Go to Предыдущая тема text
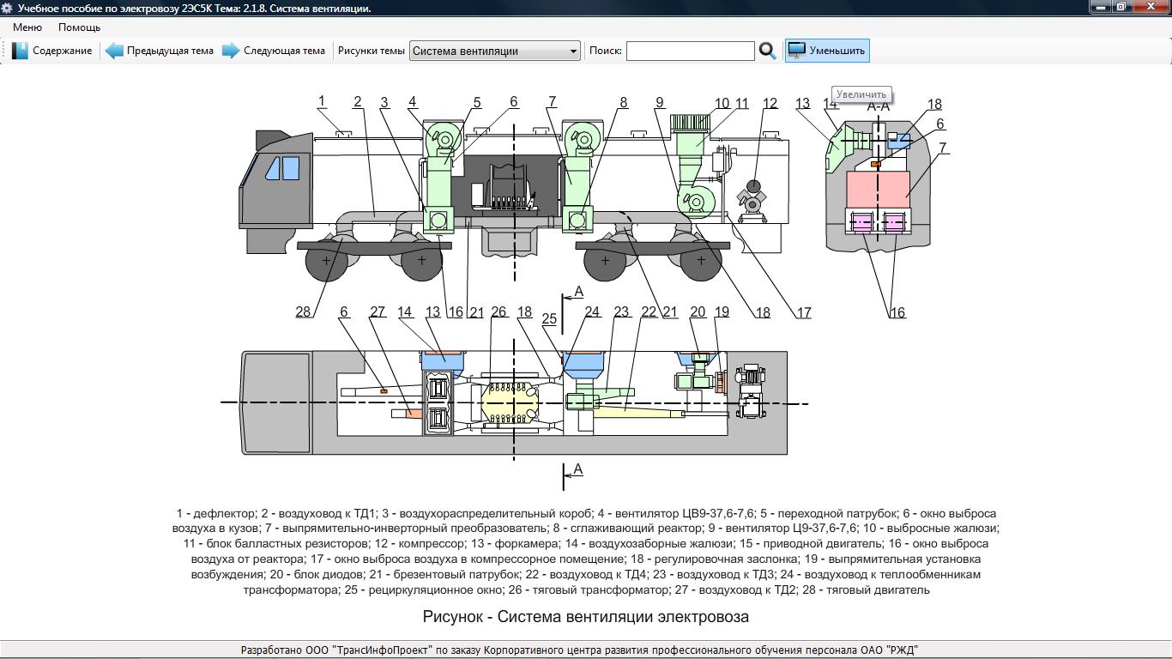Image resolution: width=1172 pixels, height=659 pixels. 170,51
